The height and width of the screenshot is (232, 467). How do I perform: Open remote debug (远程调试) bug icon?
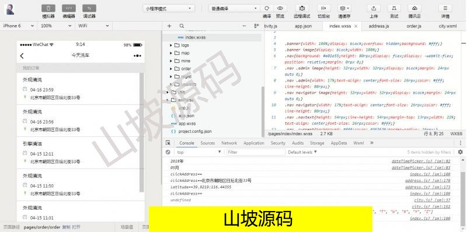click(302, 8)
